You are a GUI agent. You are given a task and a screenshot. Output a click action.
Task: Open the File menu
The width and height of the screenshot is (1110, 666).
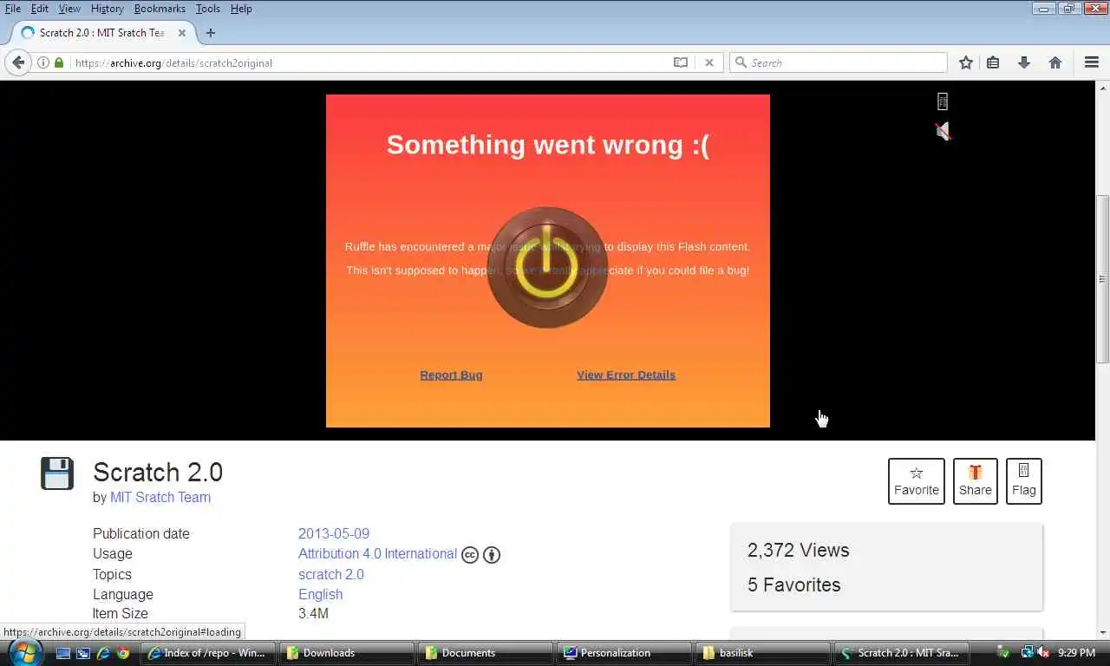[13, 9]
